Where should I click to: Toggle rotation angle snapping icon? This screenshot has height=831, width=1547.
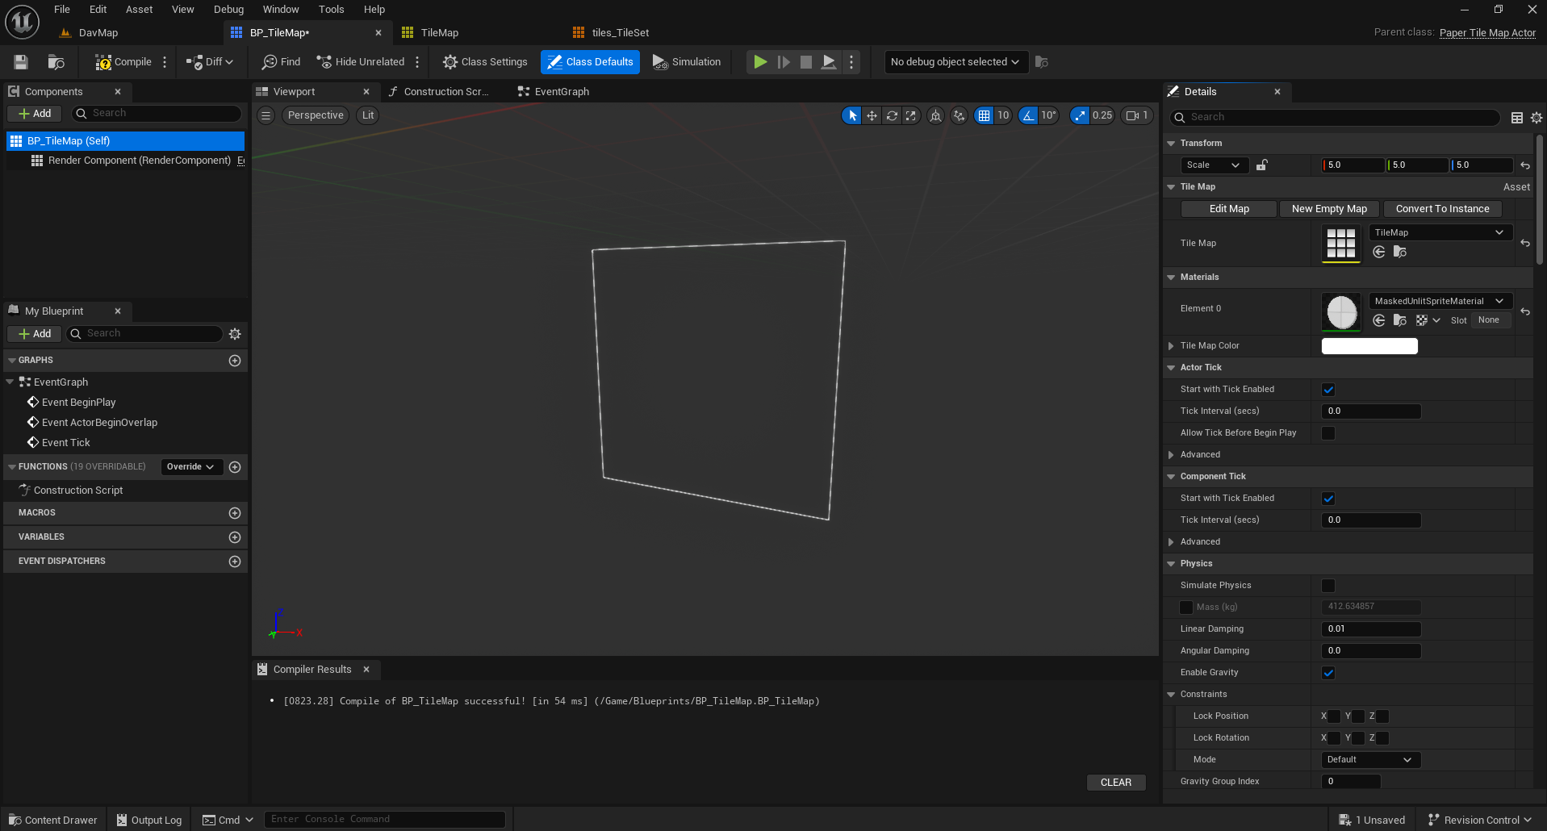click(1028, 115)
